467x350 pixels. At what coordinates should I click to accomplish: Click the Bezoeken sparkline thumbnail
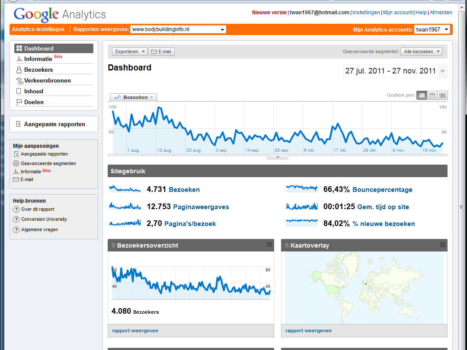125,189
